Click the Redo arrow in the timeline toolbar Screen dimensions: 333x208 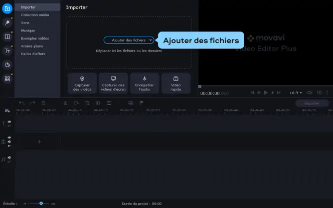point(33,103)
